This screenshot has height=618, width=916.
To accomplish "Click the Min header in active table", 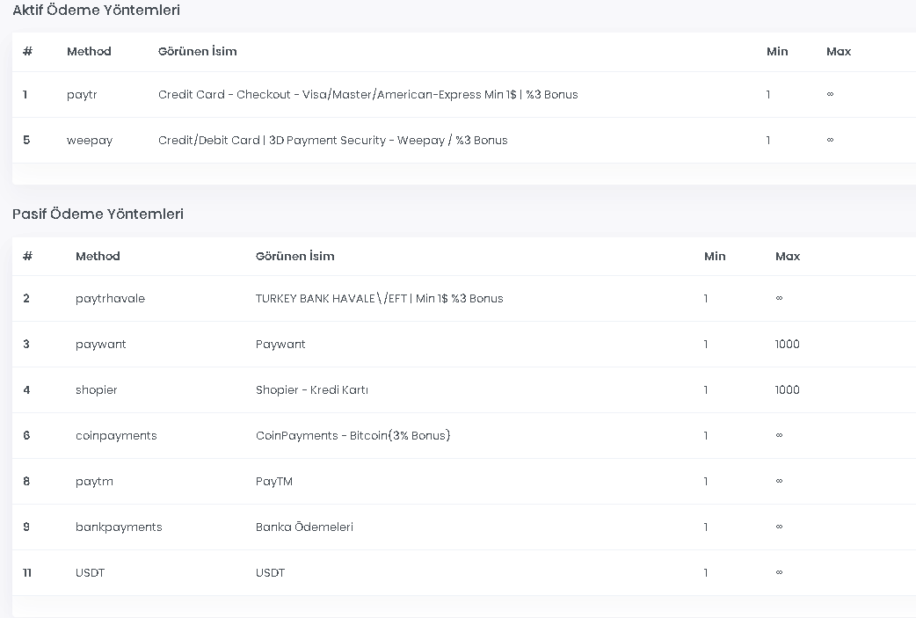I will click(777, 51).
